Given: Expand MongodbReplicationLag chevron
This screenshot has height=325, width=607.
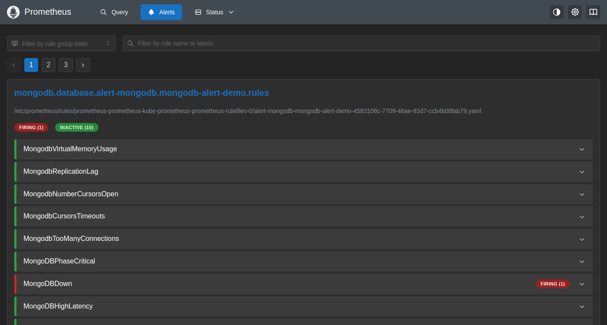Looking at the screenshot, I should tap(582, 172).
